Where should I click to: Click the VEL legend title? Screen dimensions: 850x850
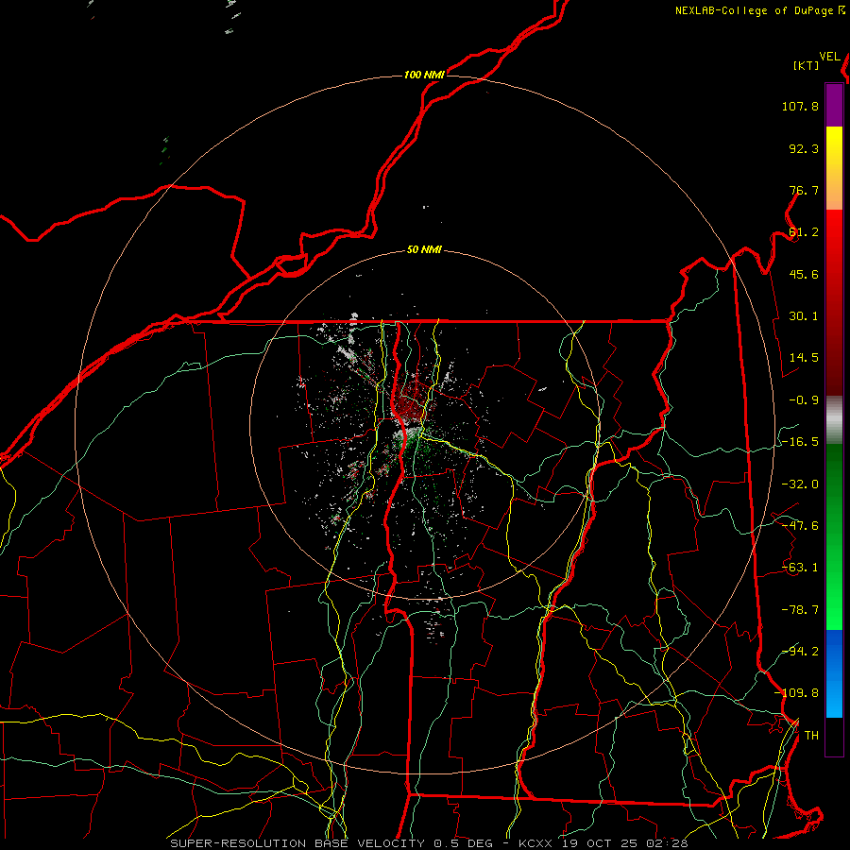click(x=829, y=57)
